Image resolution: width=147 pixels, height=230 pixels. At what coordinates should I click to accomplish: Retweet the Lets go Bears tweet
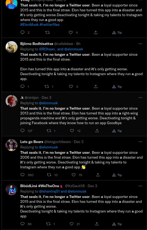[x=49, y=175]
